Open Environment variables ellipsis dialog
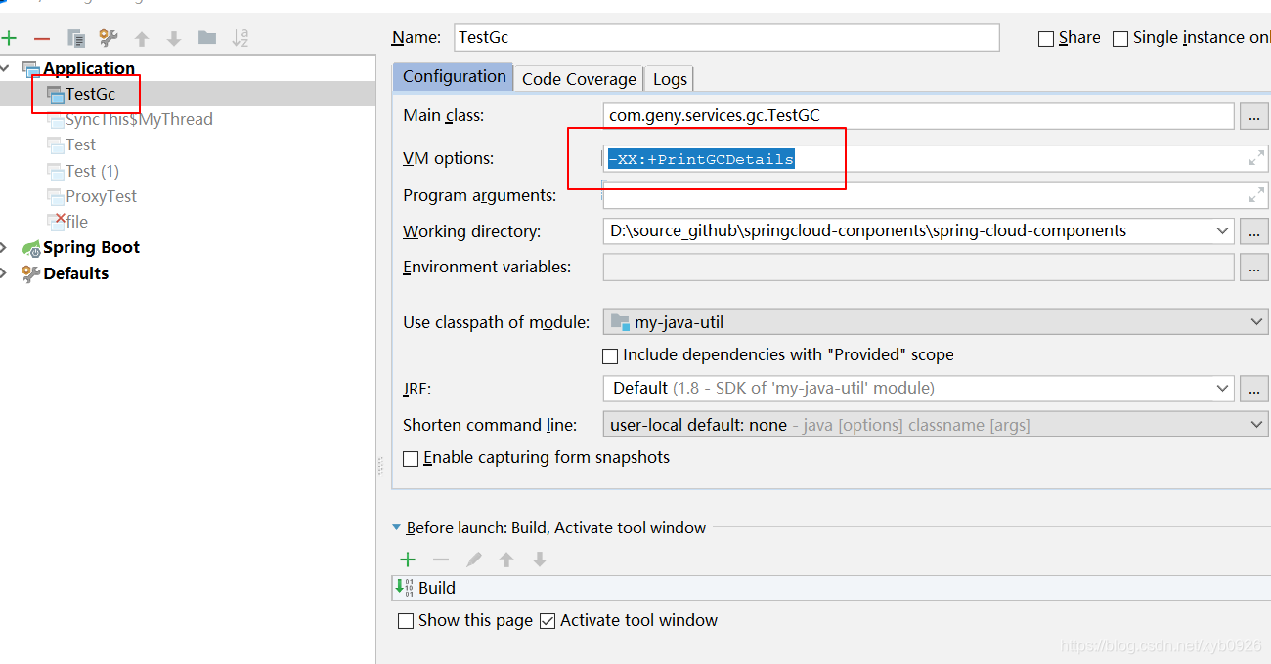 (1253, 268)
